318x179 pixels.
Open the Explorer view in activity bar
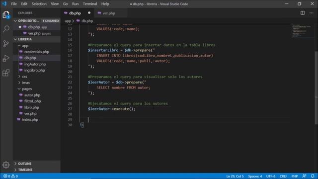6,15
